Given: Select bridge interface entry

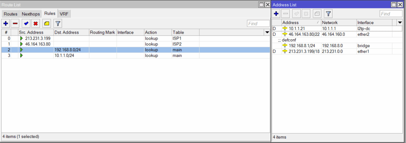Looking at the screenshot, I should (x=374, y=46).
